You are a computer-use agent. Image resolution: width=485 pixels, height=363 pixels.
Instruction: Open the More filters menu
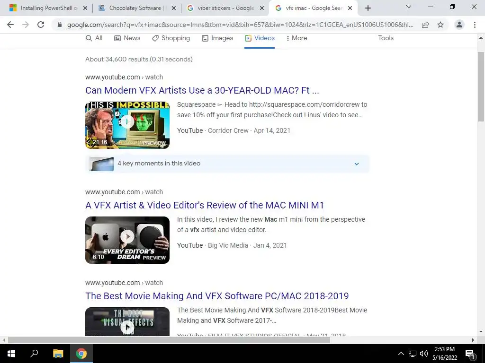pyautogui.click(x=296, y=38)
